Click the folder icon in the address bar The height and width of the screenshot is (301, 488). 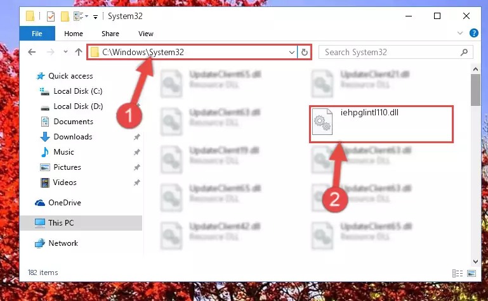95,52
